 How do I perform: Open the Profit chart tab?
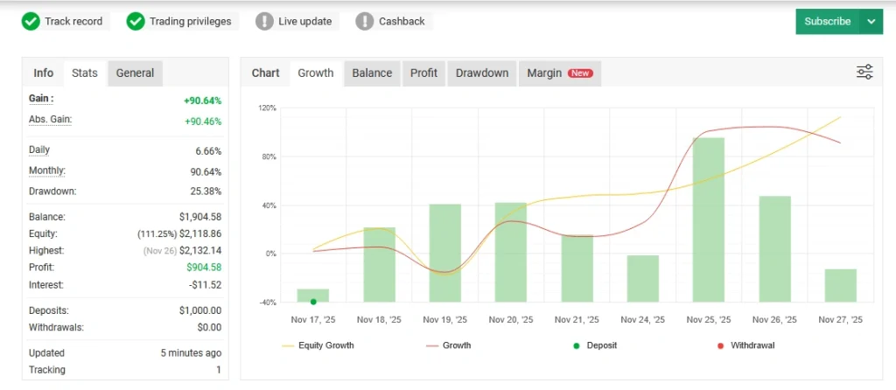click(x=423, y=73)
